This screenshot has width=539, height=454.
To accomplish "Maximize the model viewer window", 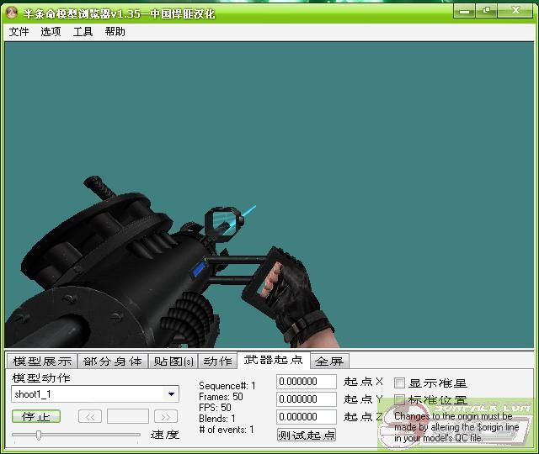I will coord(486,11).
